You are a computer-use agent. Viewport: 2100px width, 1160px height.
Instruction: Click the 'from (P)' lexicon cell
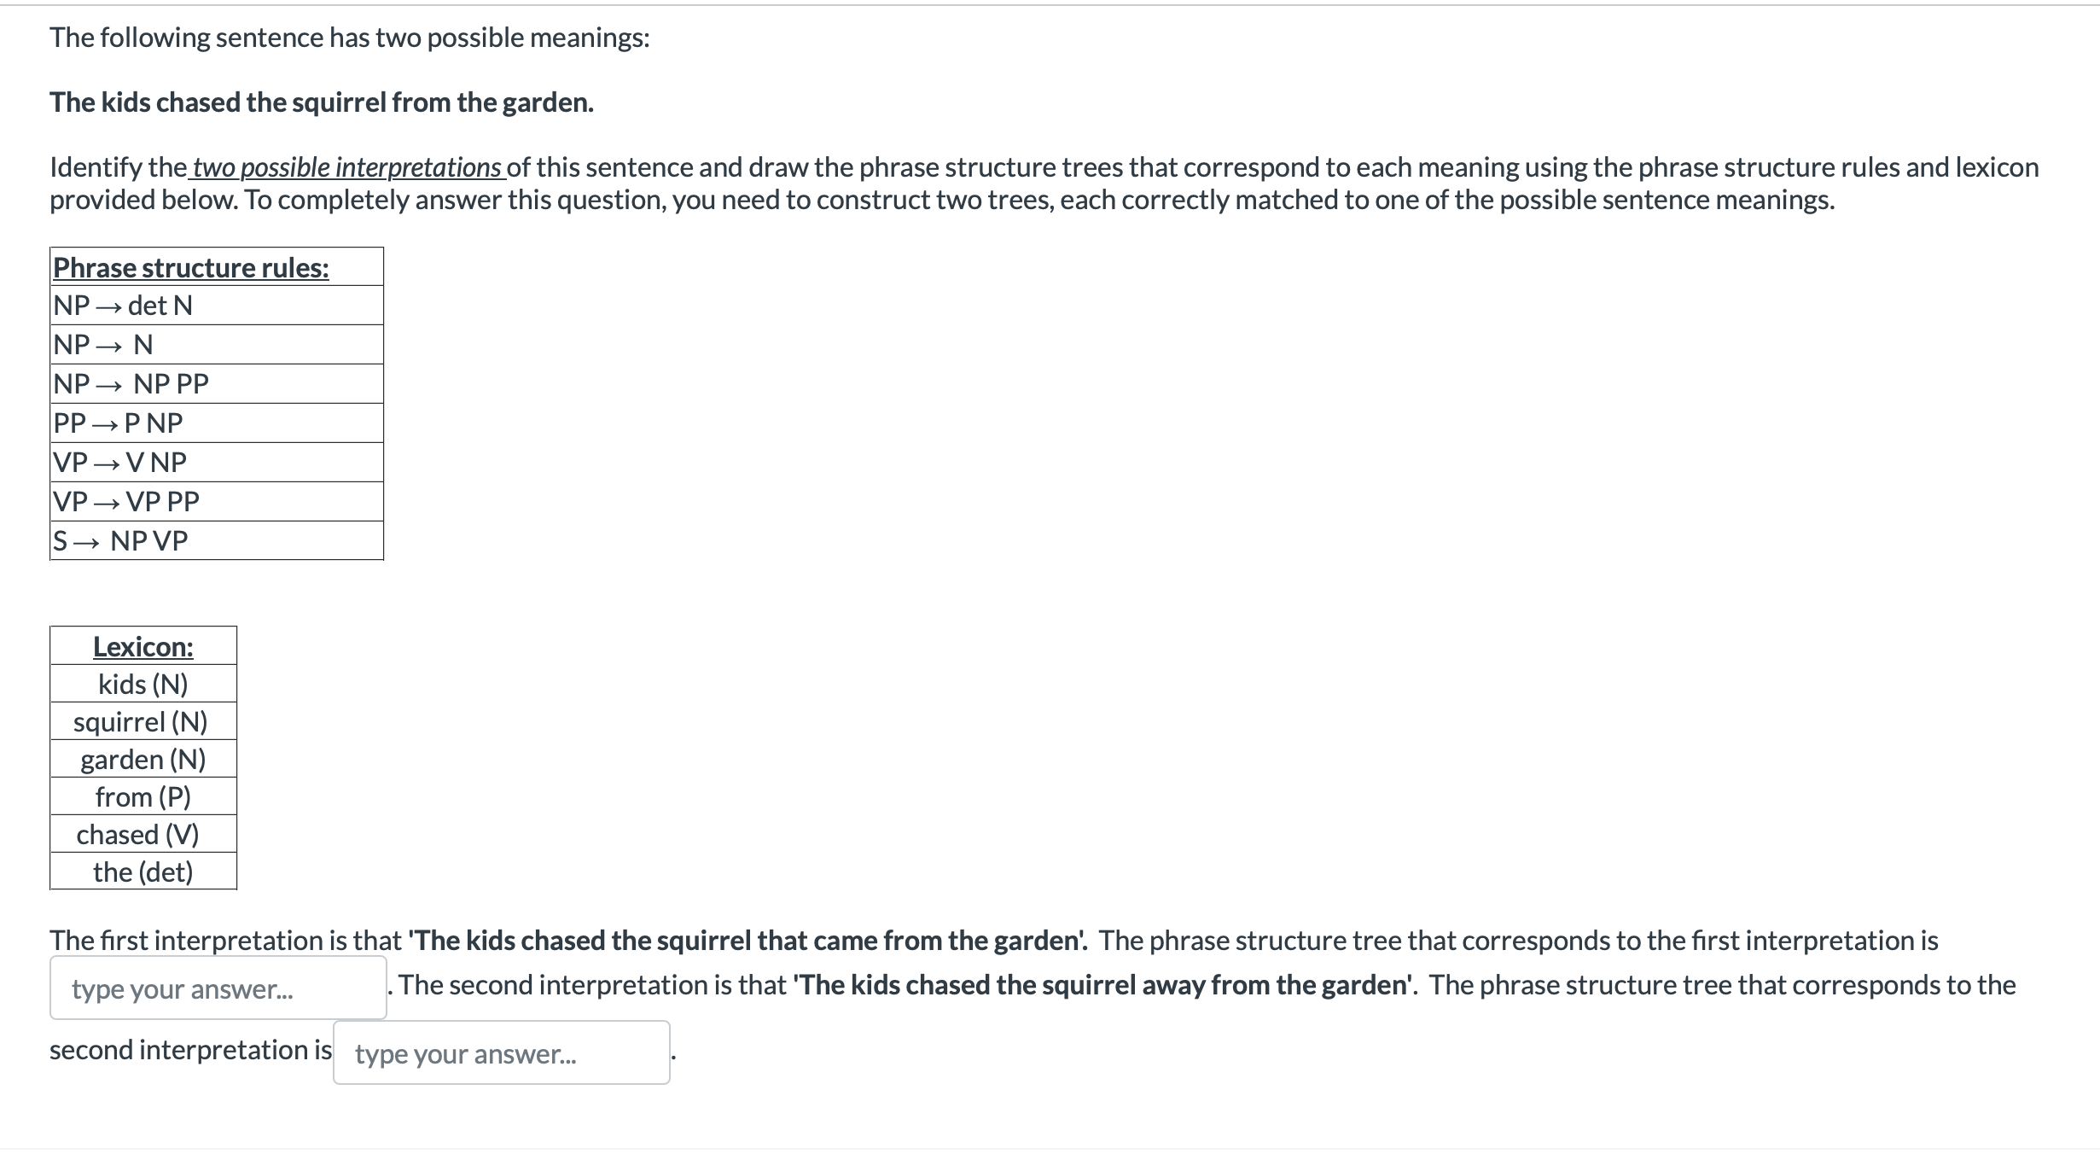tap(143, 796)
